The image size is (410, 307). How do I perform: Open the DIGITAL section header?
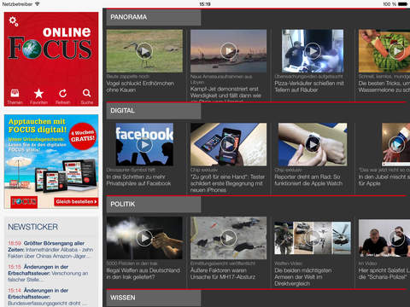tap(154, 111)
